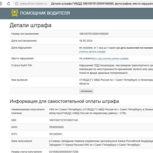Image resolution: width=153 pixels, height=153 pixels.
Task: Click the 'Дата нарушения:' label
Action: [22, 48]
